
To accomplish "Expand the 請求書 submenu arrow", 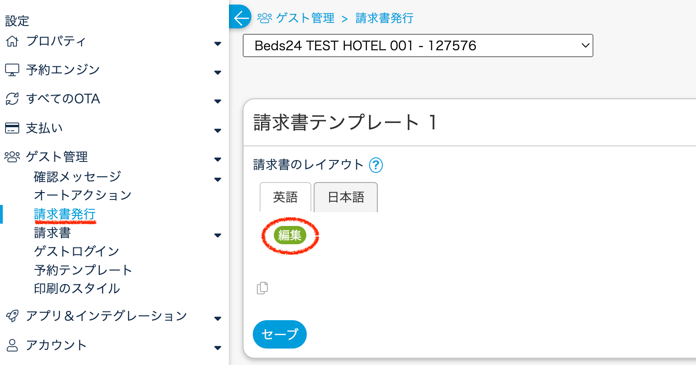I will [x=217, y=236].
